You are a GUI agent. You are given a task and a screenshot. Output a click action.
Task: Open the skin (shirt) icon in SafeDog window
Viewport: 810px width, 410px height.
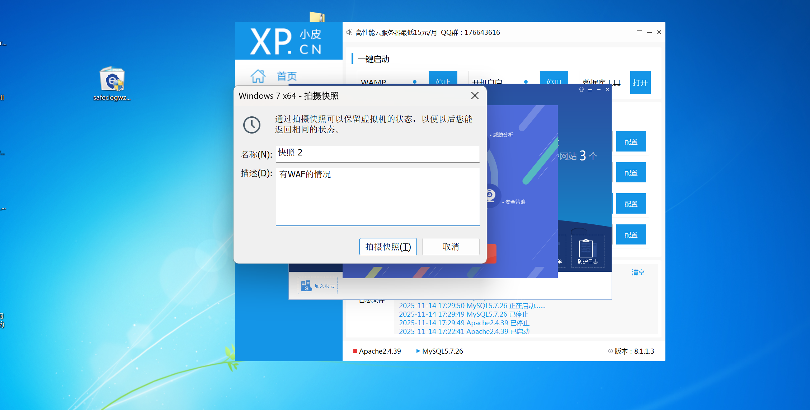pyautogui.click(x=581, y=90)
